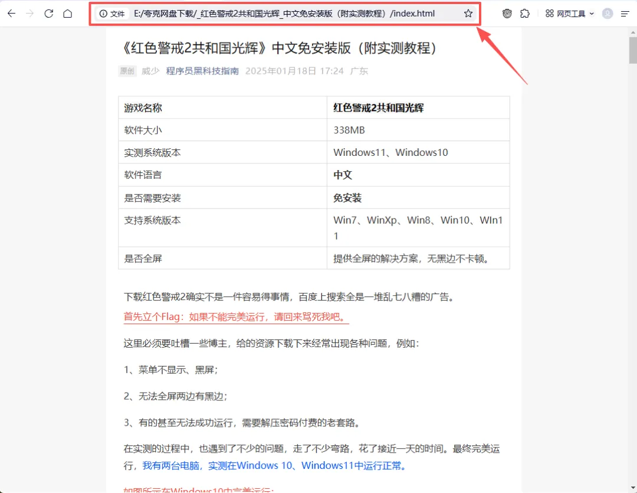
Task: Select the bold 红色警戒2共和国光辉 table cell
Action: [x=418, y=108]
